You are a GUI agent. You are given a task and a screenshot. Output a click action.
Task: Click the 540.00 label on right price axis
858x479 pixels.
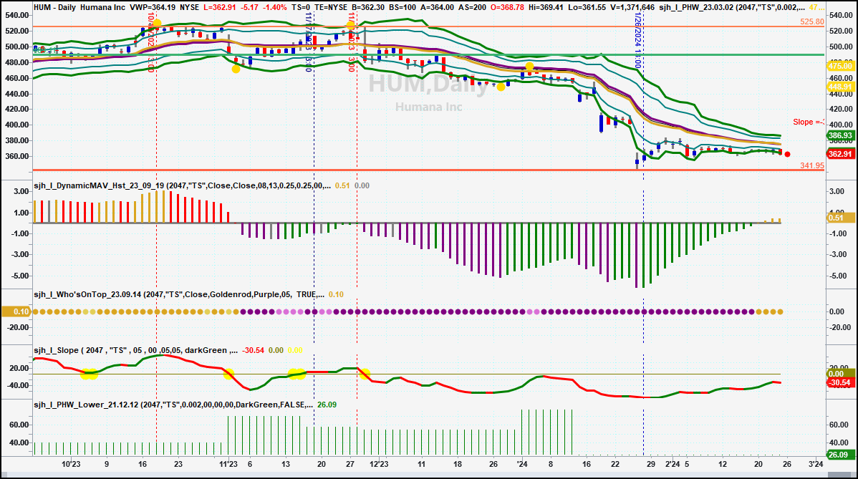pyautogui.click(x=841, y=15)
